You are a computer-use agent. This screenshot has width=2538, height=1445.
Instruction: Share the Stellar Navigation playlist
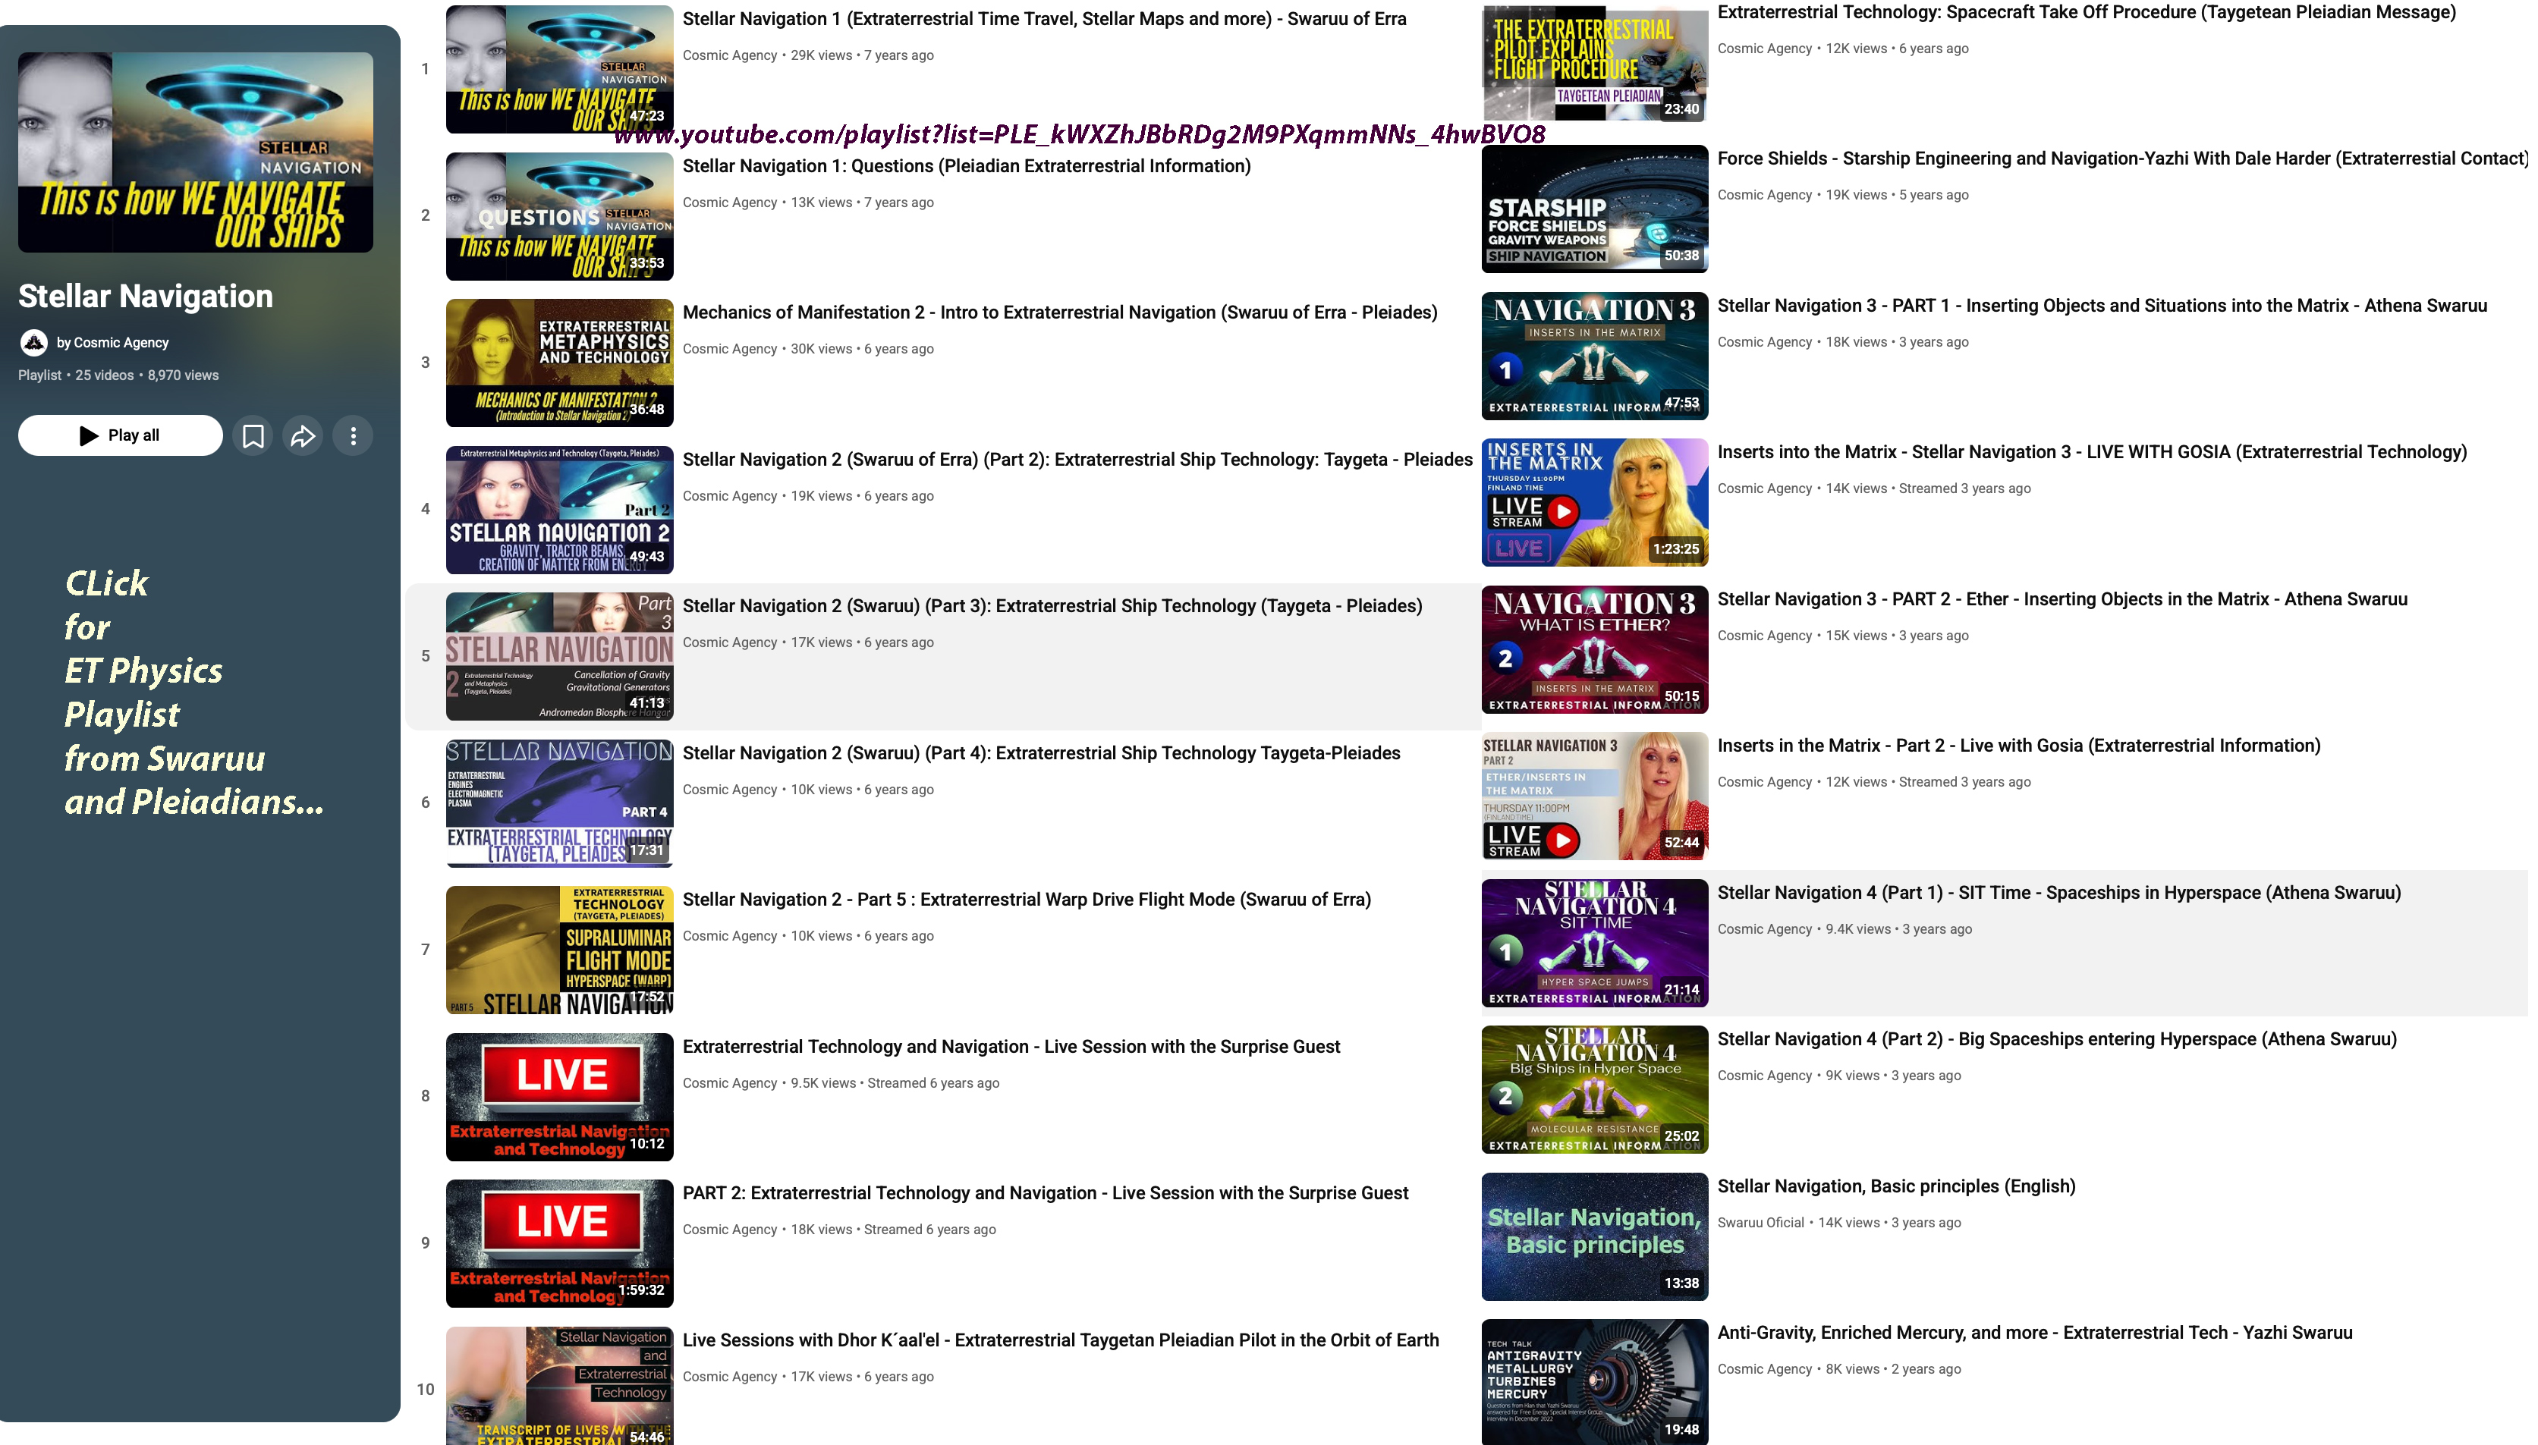pos(303,435)
